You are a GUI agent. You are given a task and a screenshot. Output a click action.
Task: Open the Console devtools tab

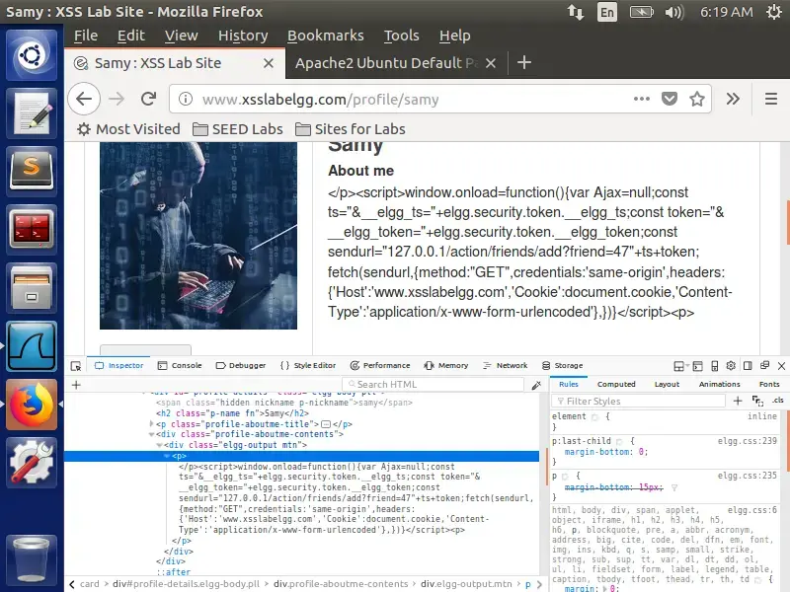[180, 365]
